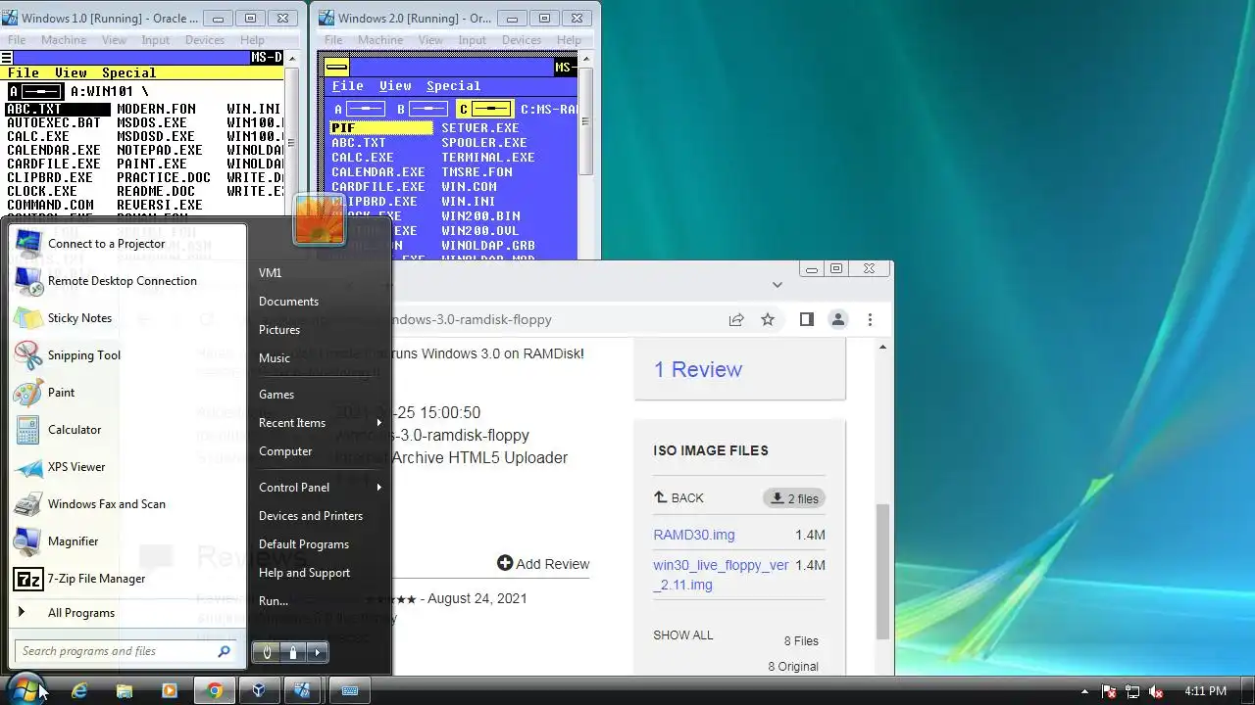Expand the Control Panel submenu
Image resolution: width=1255 pixels, height=705 pixels.
pyautogui.click(x=378, y=488)
